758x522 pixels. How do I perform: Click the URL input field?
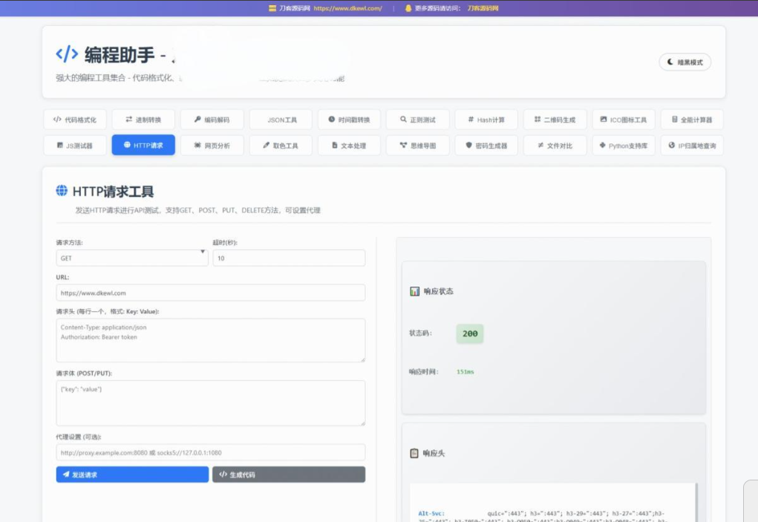(x=211, y=292)
